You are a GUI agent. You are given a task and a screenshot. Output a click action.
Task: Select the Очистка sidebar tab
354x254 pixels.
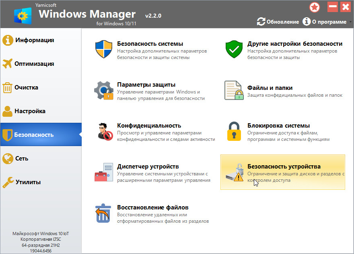pyautogui.click(x=27, y=87)
